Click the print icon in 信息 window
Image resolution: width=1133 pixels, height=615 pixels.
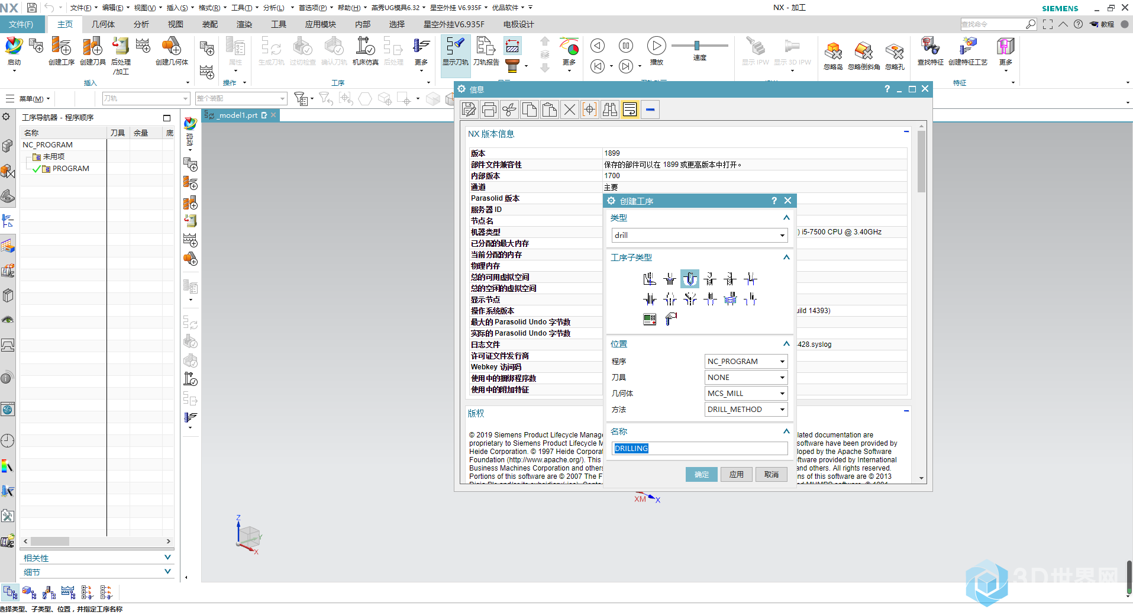click(489, 110)
